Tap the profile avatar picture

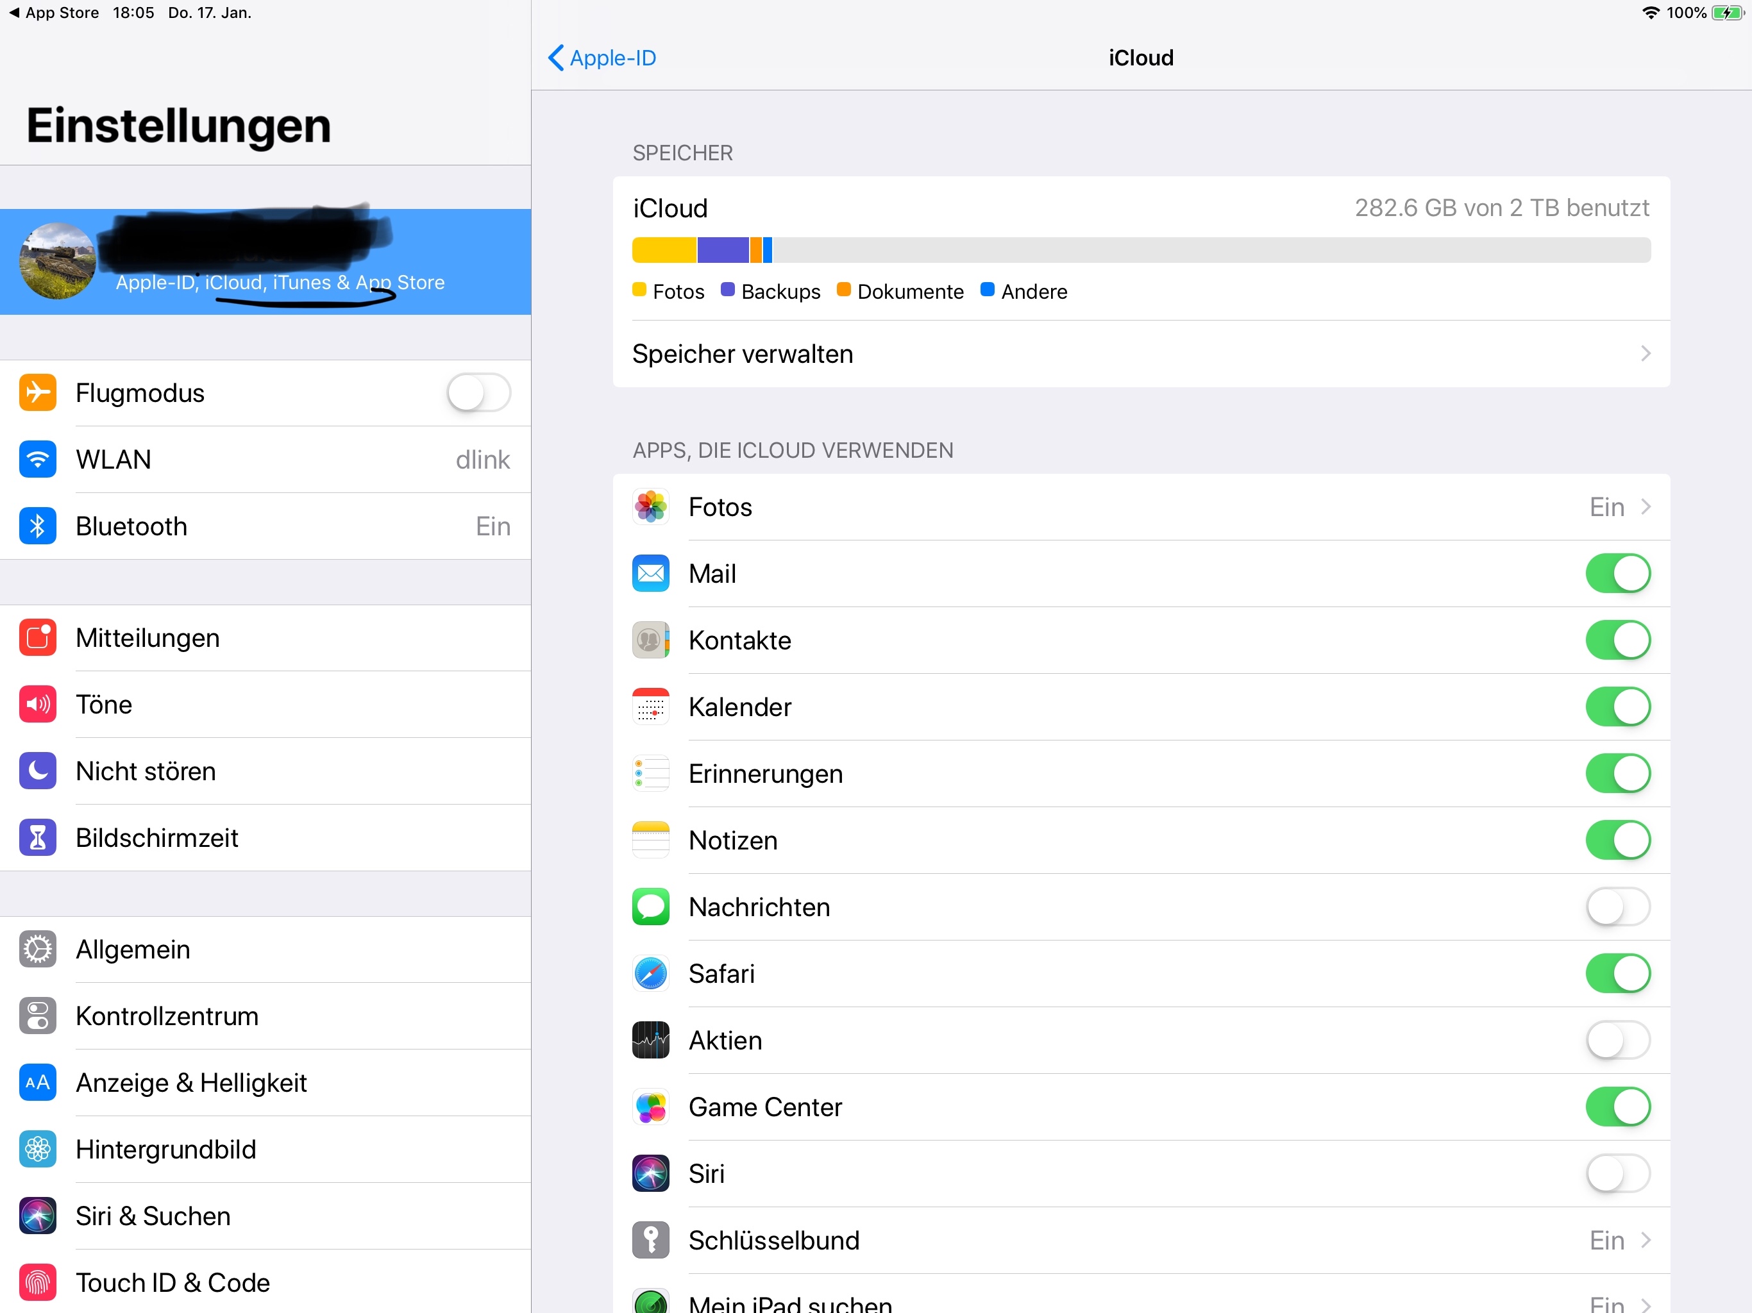coord(57,262)
